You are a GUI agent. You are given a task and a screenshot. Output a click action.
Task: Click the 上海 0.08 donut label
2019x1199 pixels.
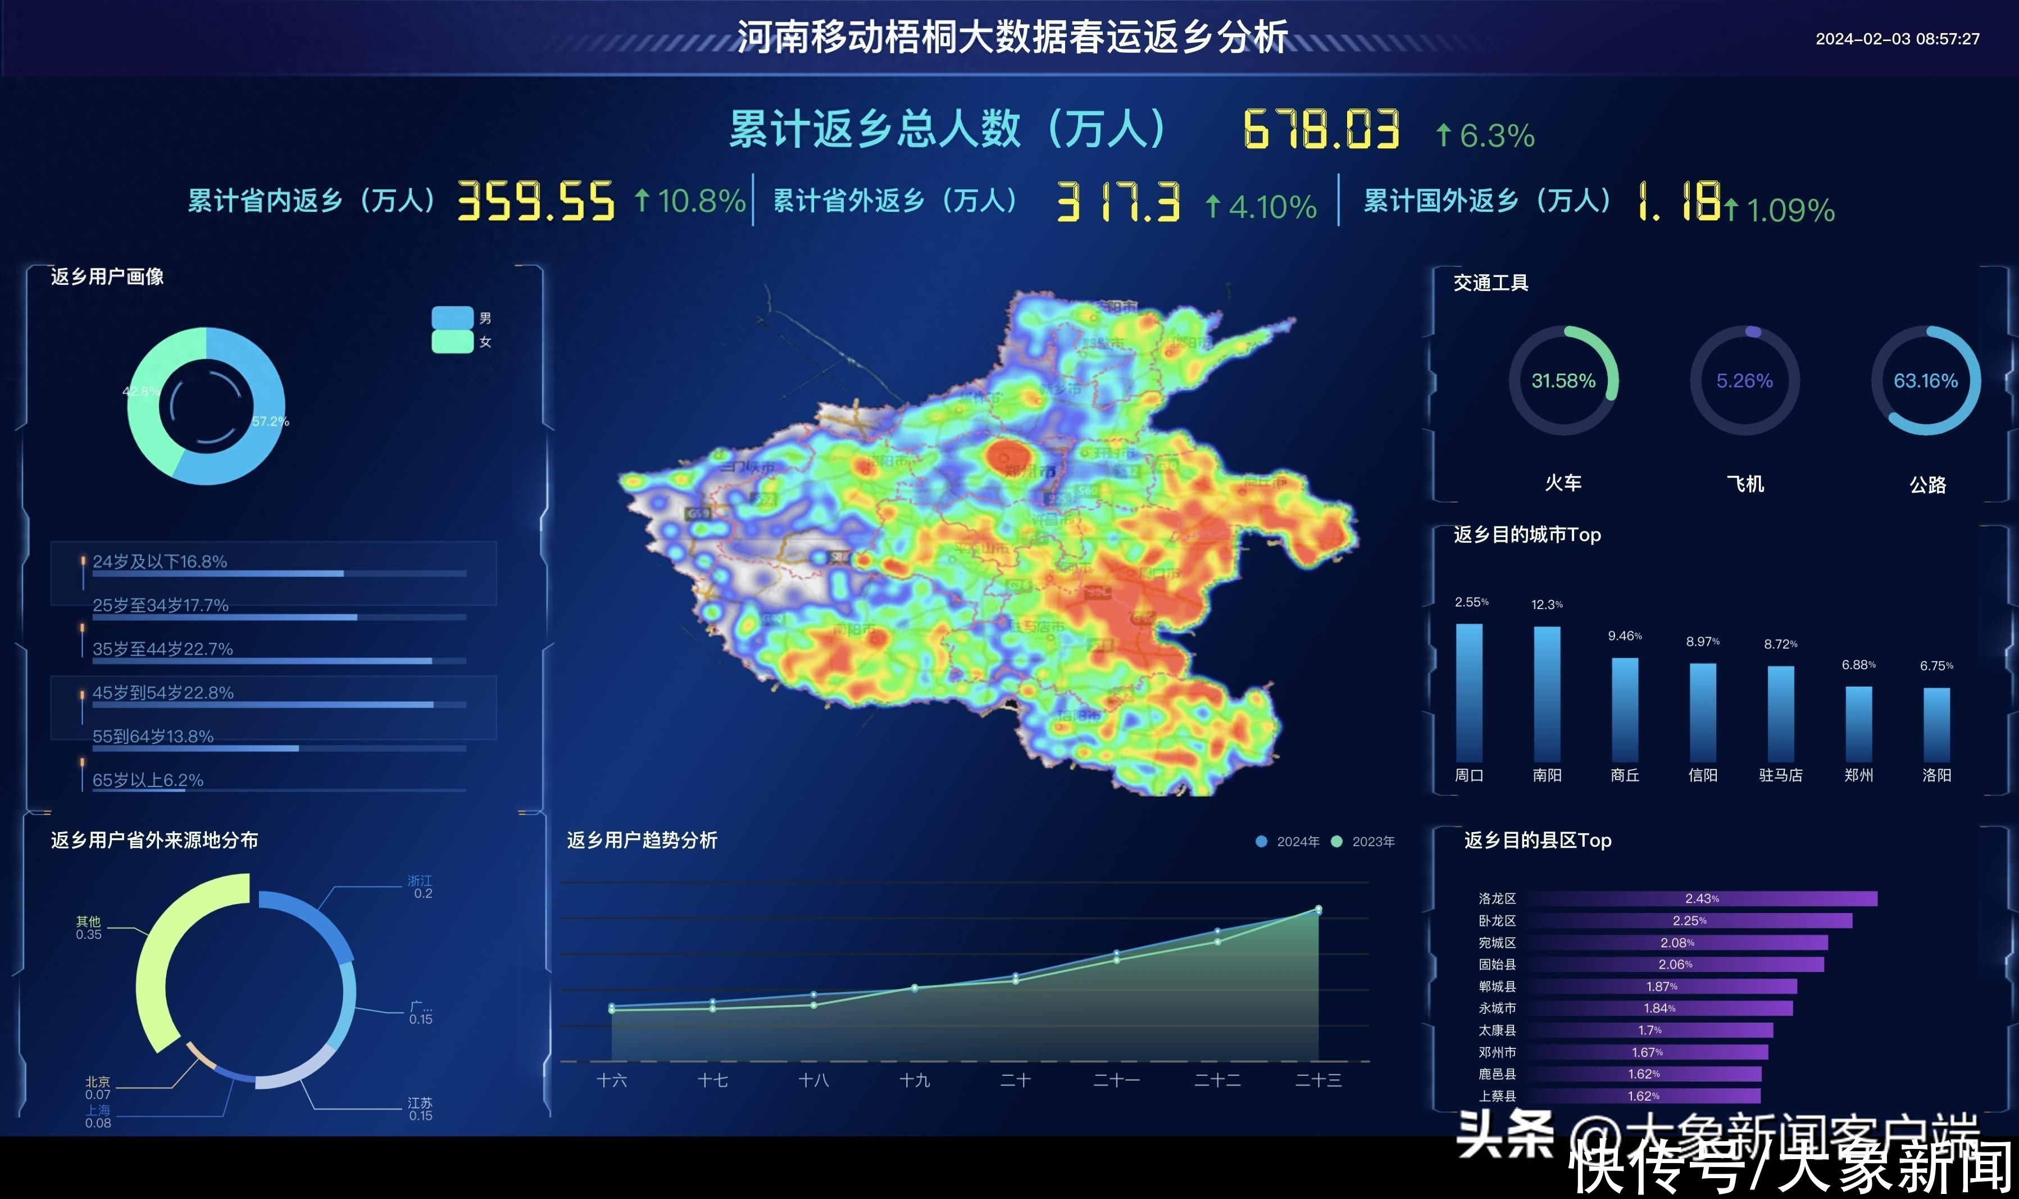coord(98,1116)
